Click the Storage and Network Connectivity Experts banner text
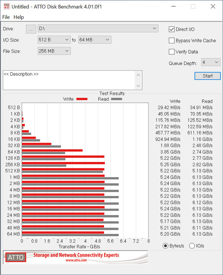 76,255
